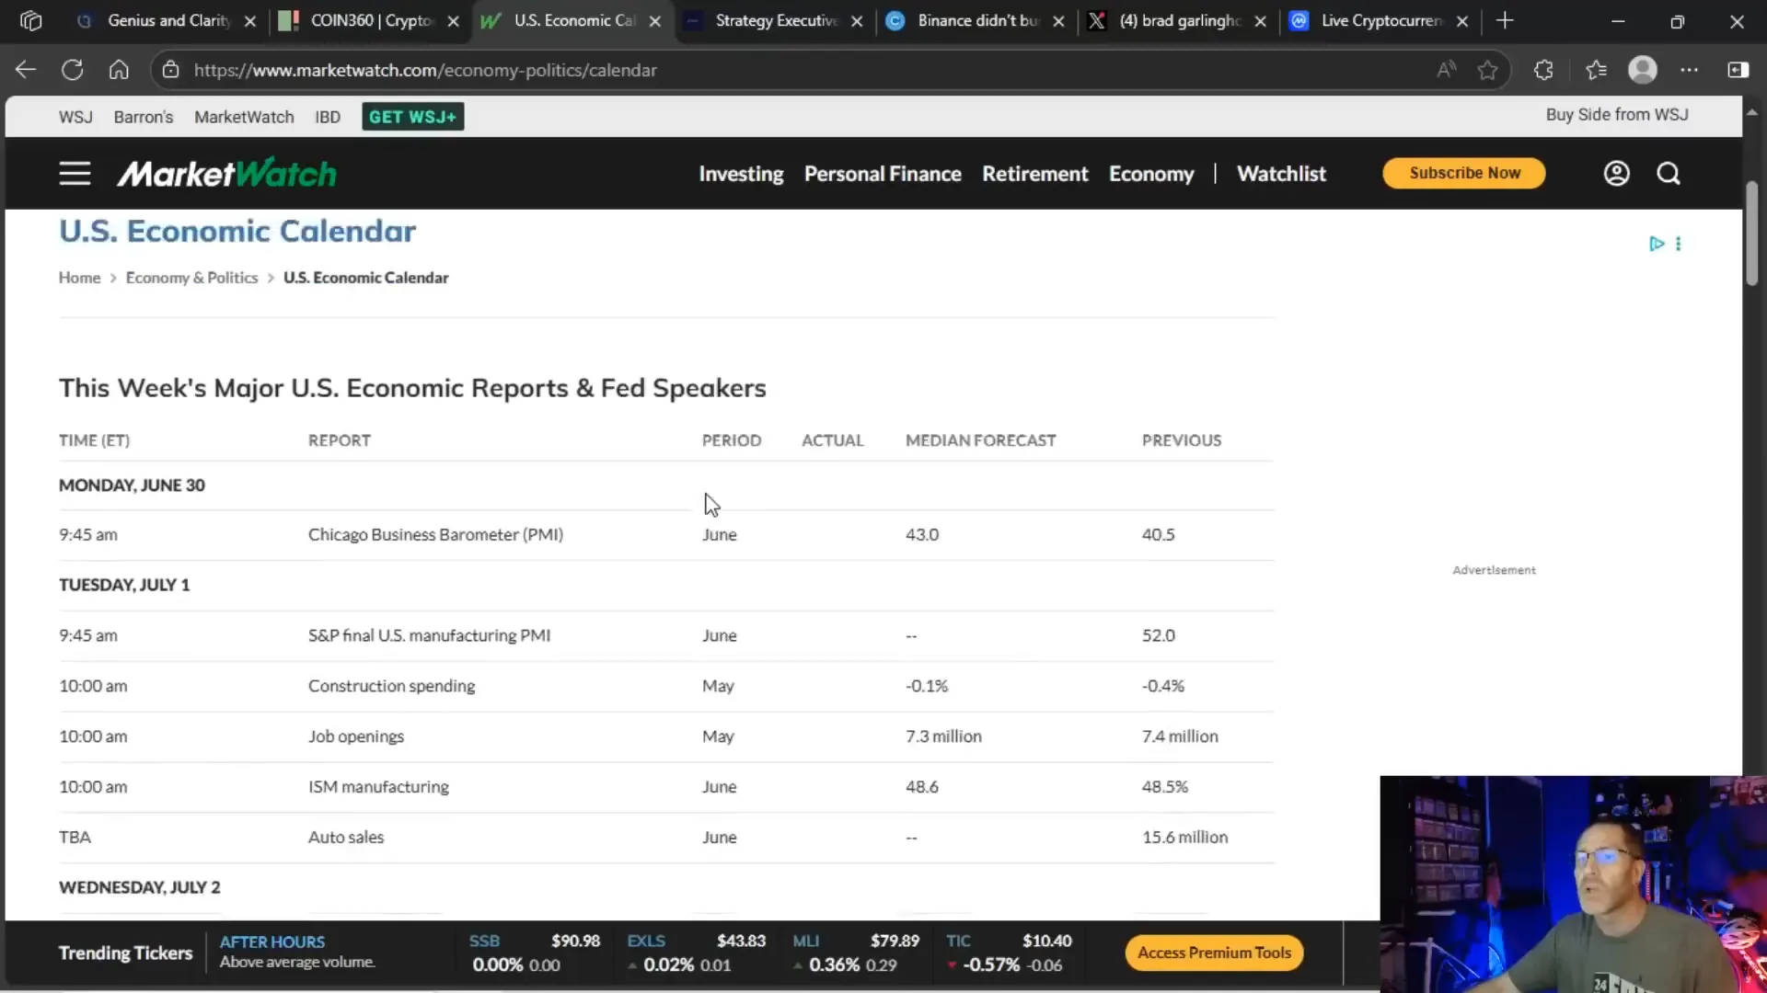Viewport: 1767px width, 993px height.
Task: Click Auto sales report row
Action: 666,838
